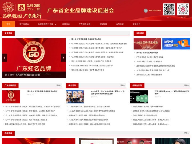Expand the 品牌强国先行工程 menu arrow
Viewport: 192px width, 144px height.
55,24
